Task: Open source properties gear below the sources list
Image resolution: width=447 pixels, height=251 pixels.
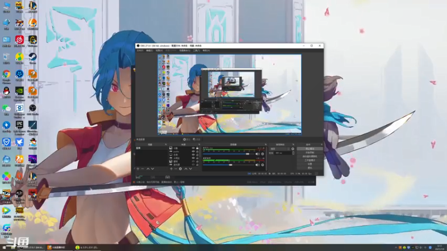Action: point(180,169)
